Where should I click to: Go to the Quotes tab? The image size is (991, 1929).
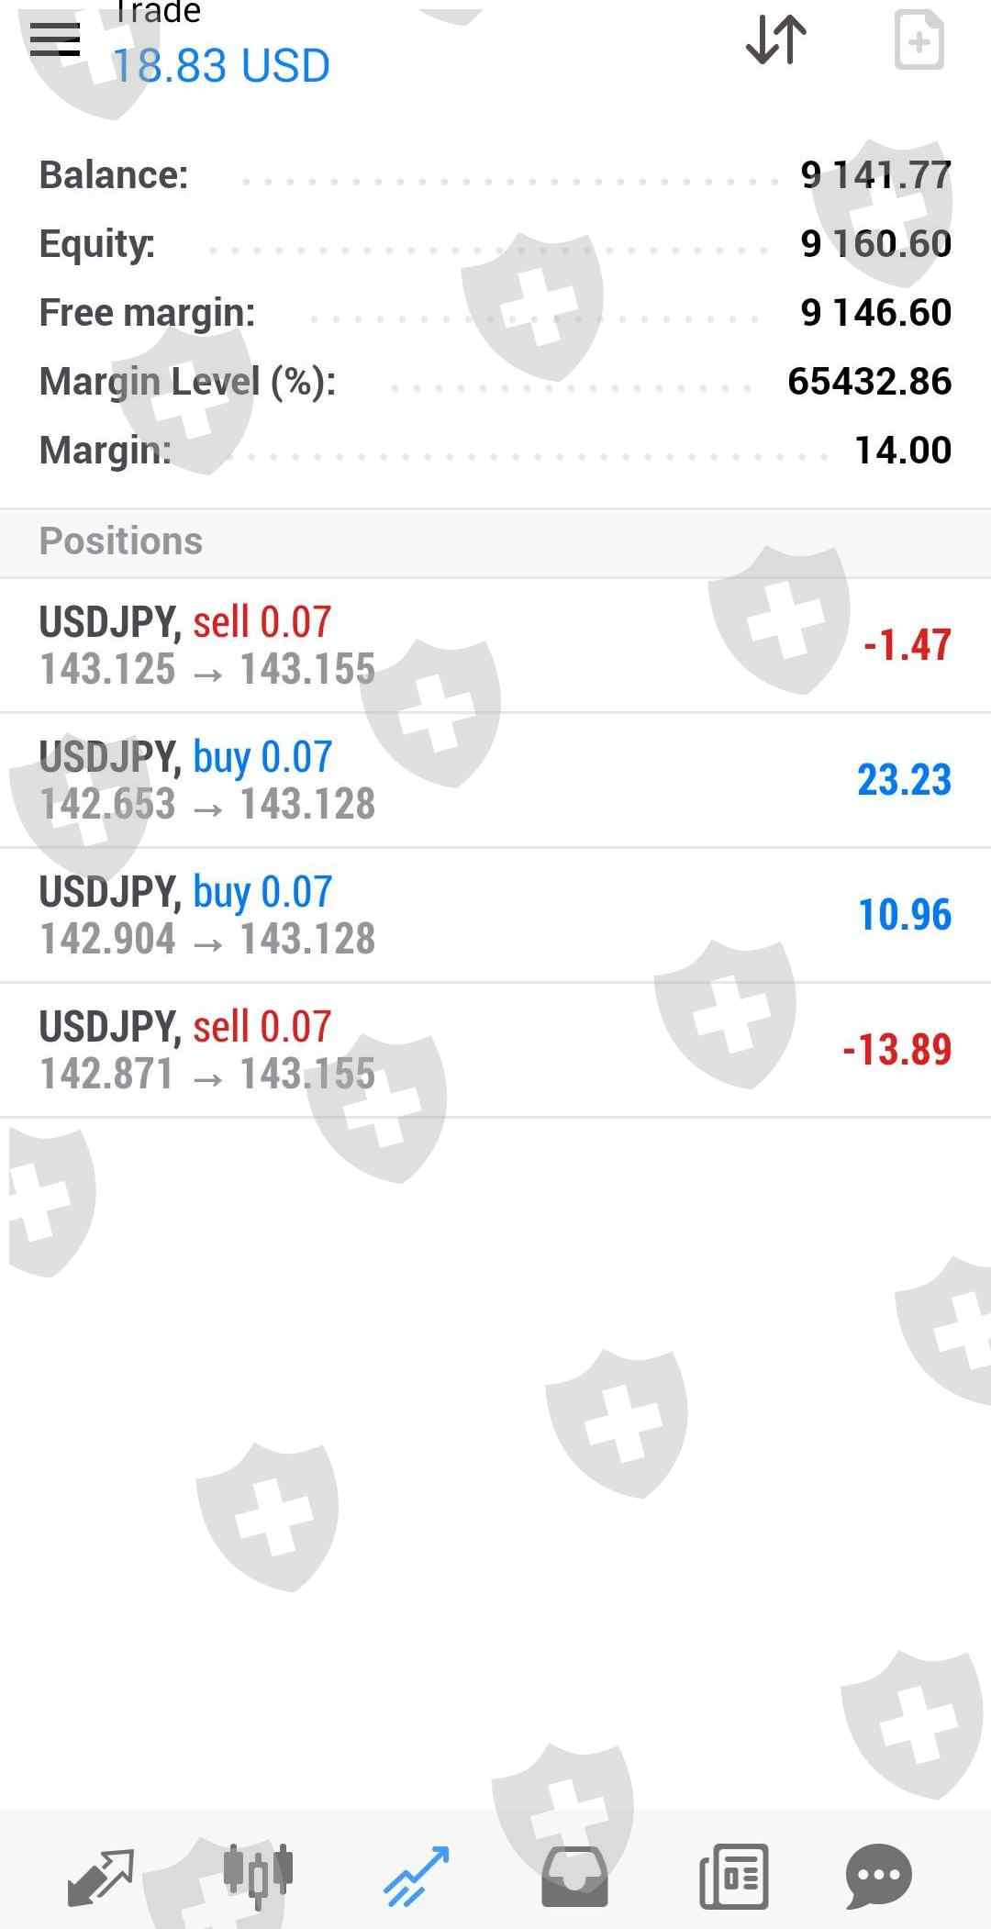(x=101, y=1876)
